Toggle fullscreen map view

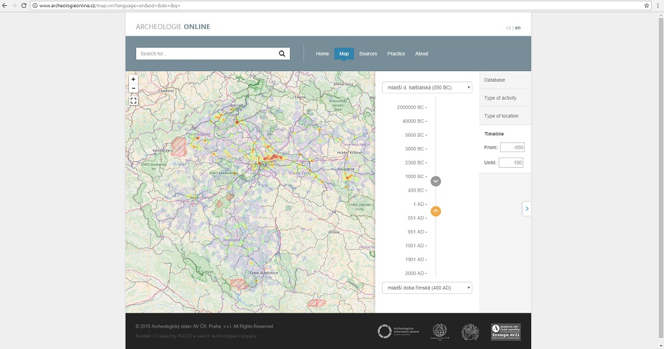(x=134, y=100)
